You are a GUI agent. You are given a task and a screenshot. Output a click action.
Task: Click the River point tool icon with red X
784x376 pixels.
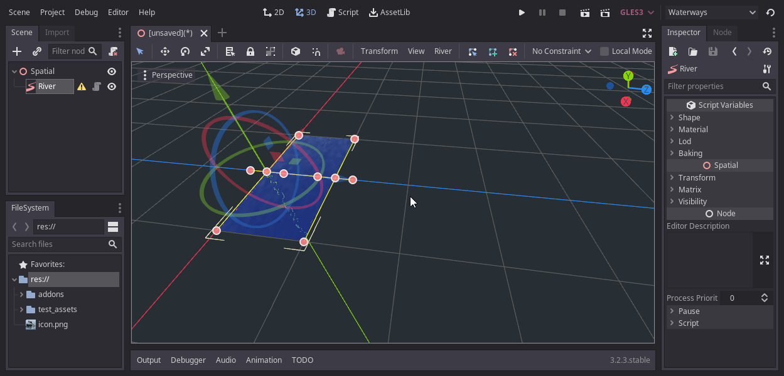tap(513, 51)
